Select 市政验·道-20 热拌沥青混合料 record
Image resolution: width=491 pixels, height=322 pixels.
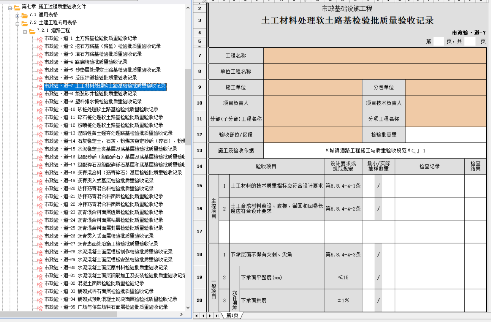coord(99,189)
